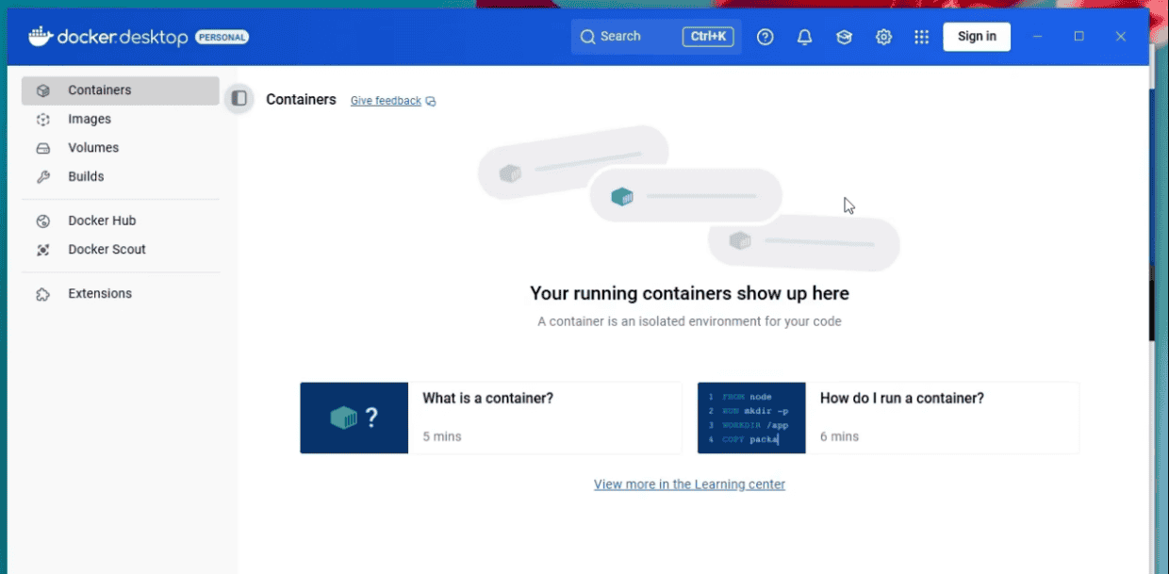Open the Learning center whale icon
The image size is (1169, 574).
pyautogui.click(x=844, y=36)
